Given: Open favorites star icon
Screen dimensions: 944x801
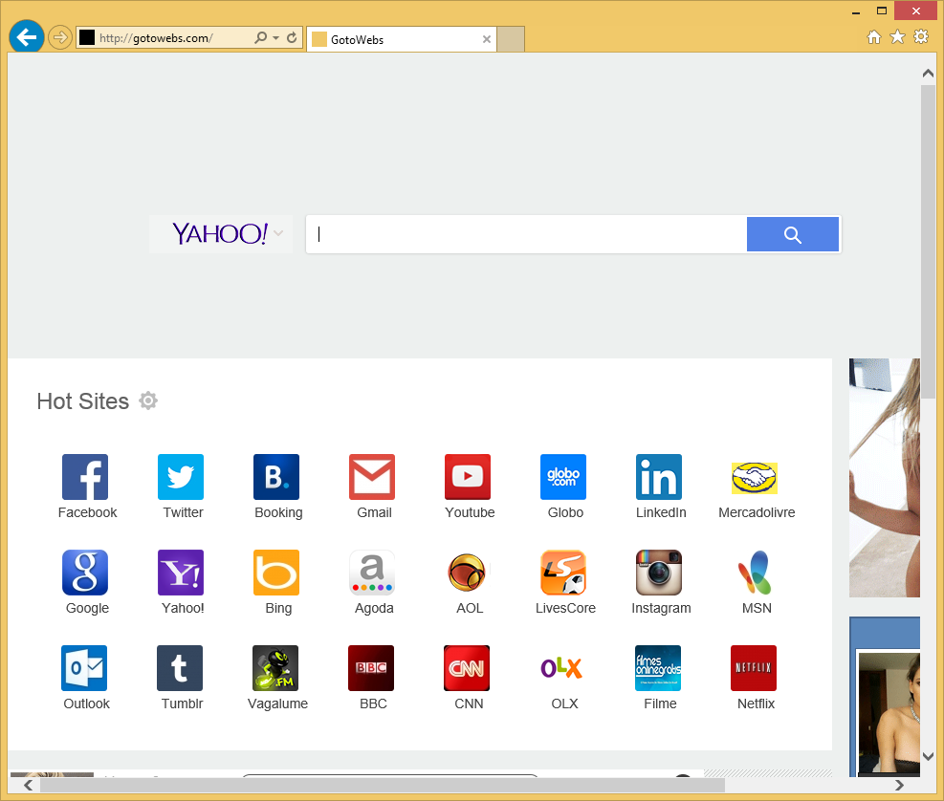Looking at the screenshot, I should click(x=897, y=37).
